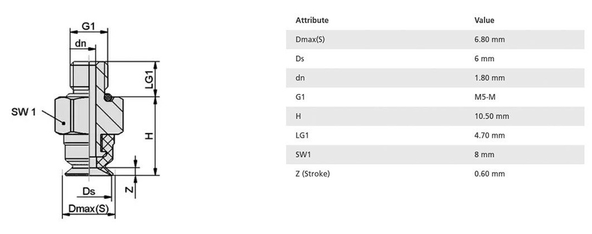Select the H height label in drawing
592x234 pixels.
[x=149, y=136]
